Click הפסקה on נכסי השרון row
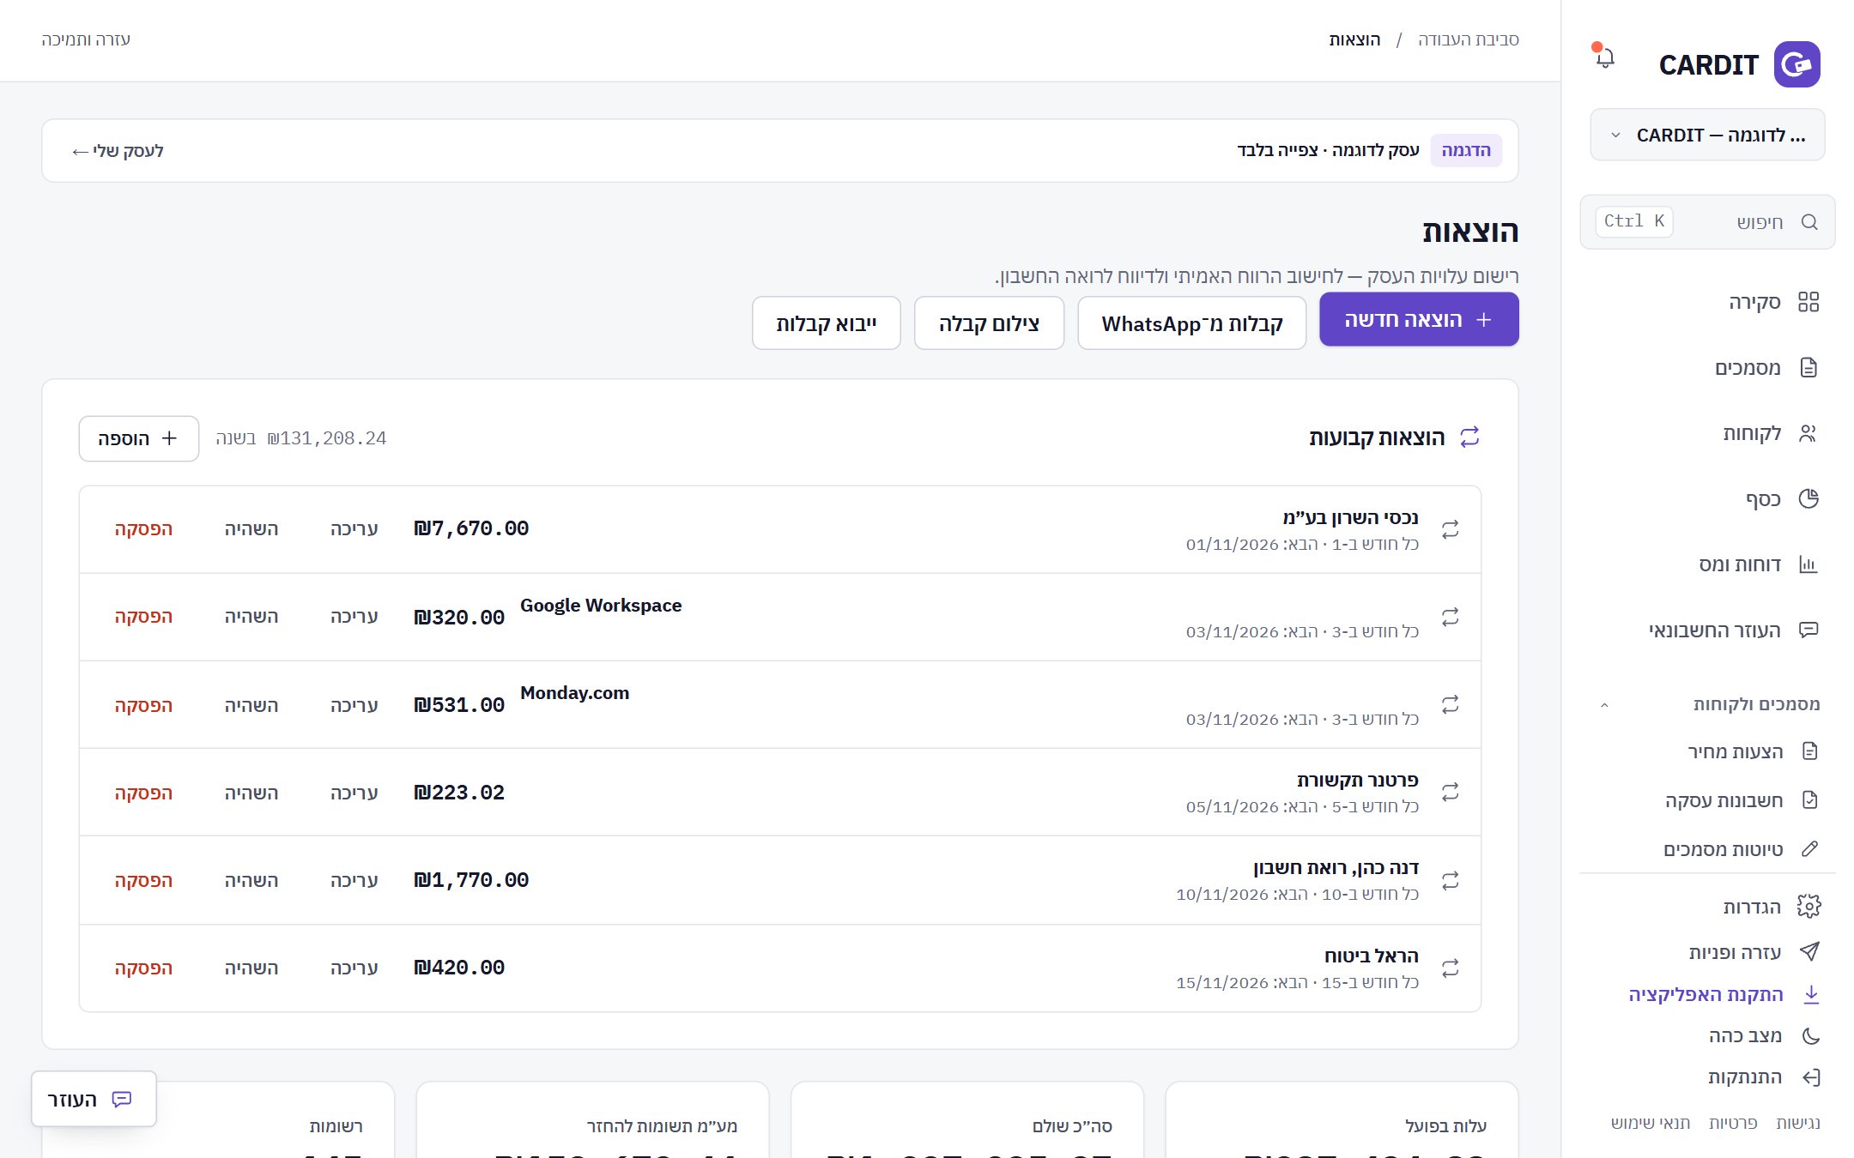1854x1158 pixels. click(143, 529)
